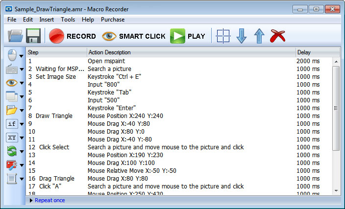
Task: Open dropdown arrow beside eye icon in sidebar
Action: (22, 83)
